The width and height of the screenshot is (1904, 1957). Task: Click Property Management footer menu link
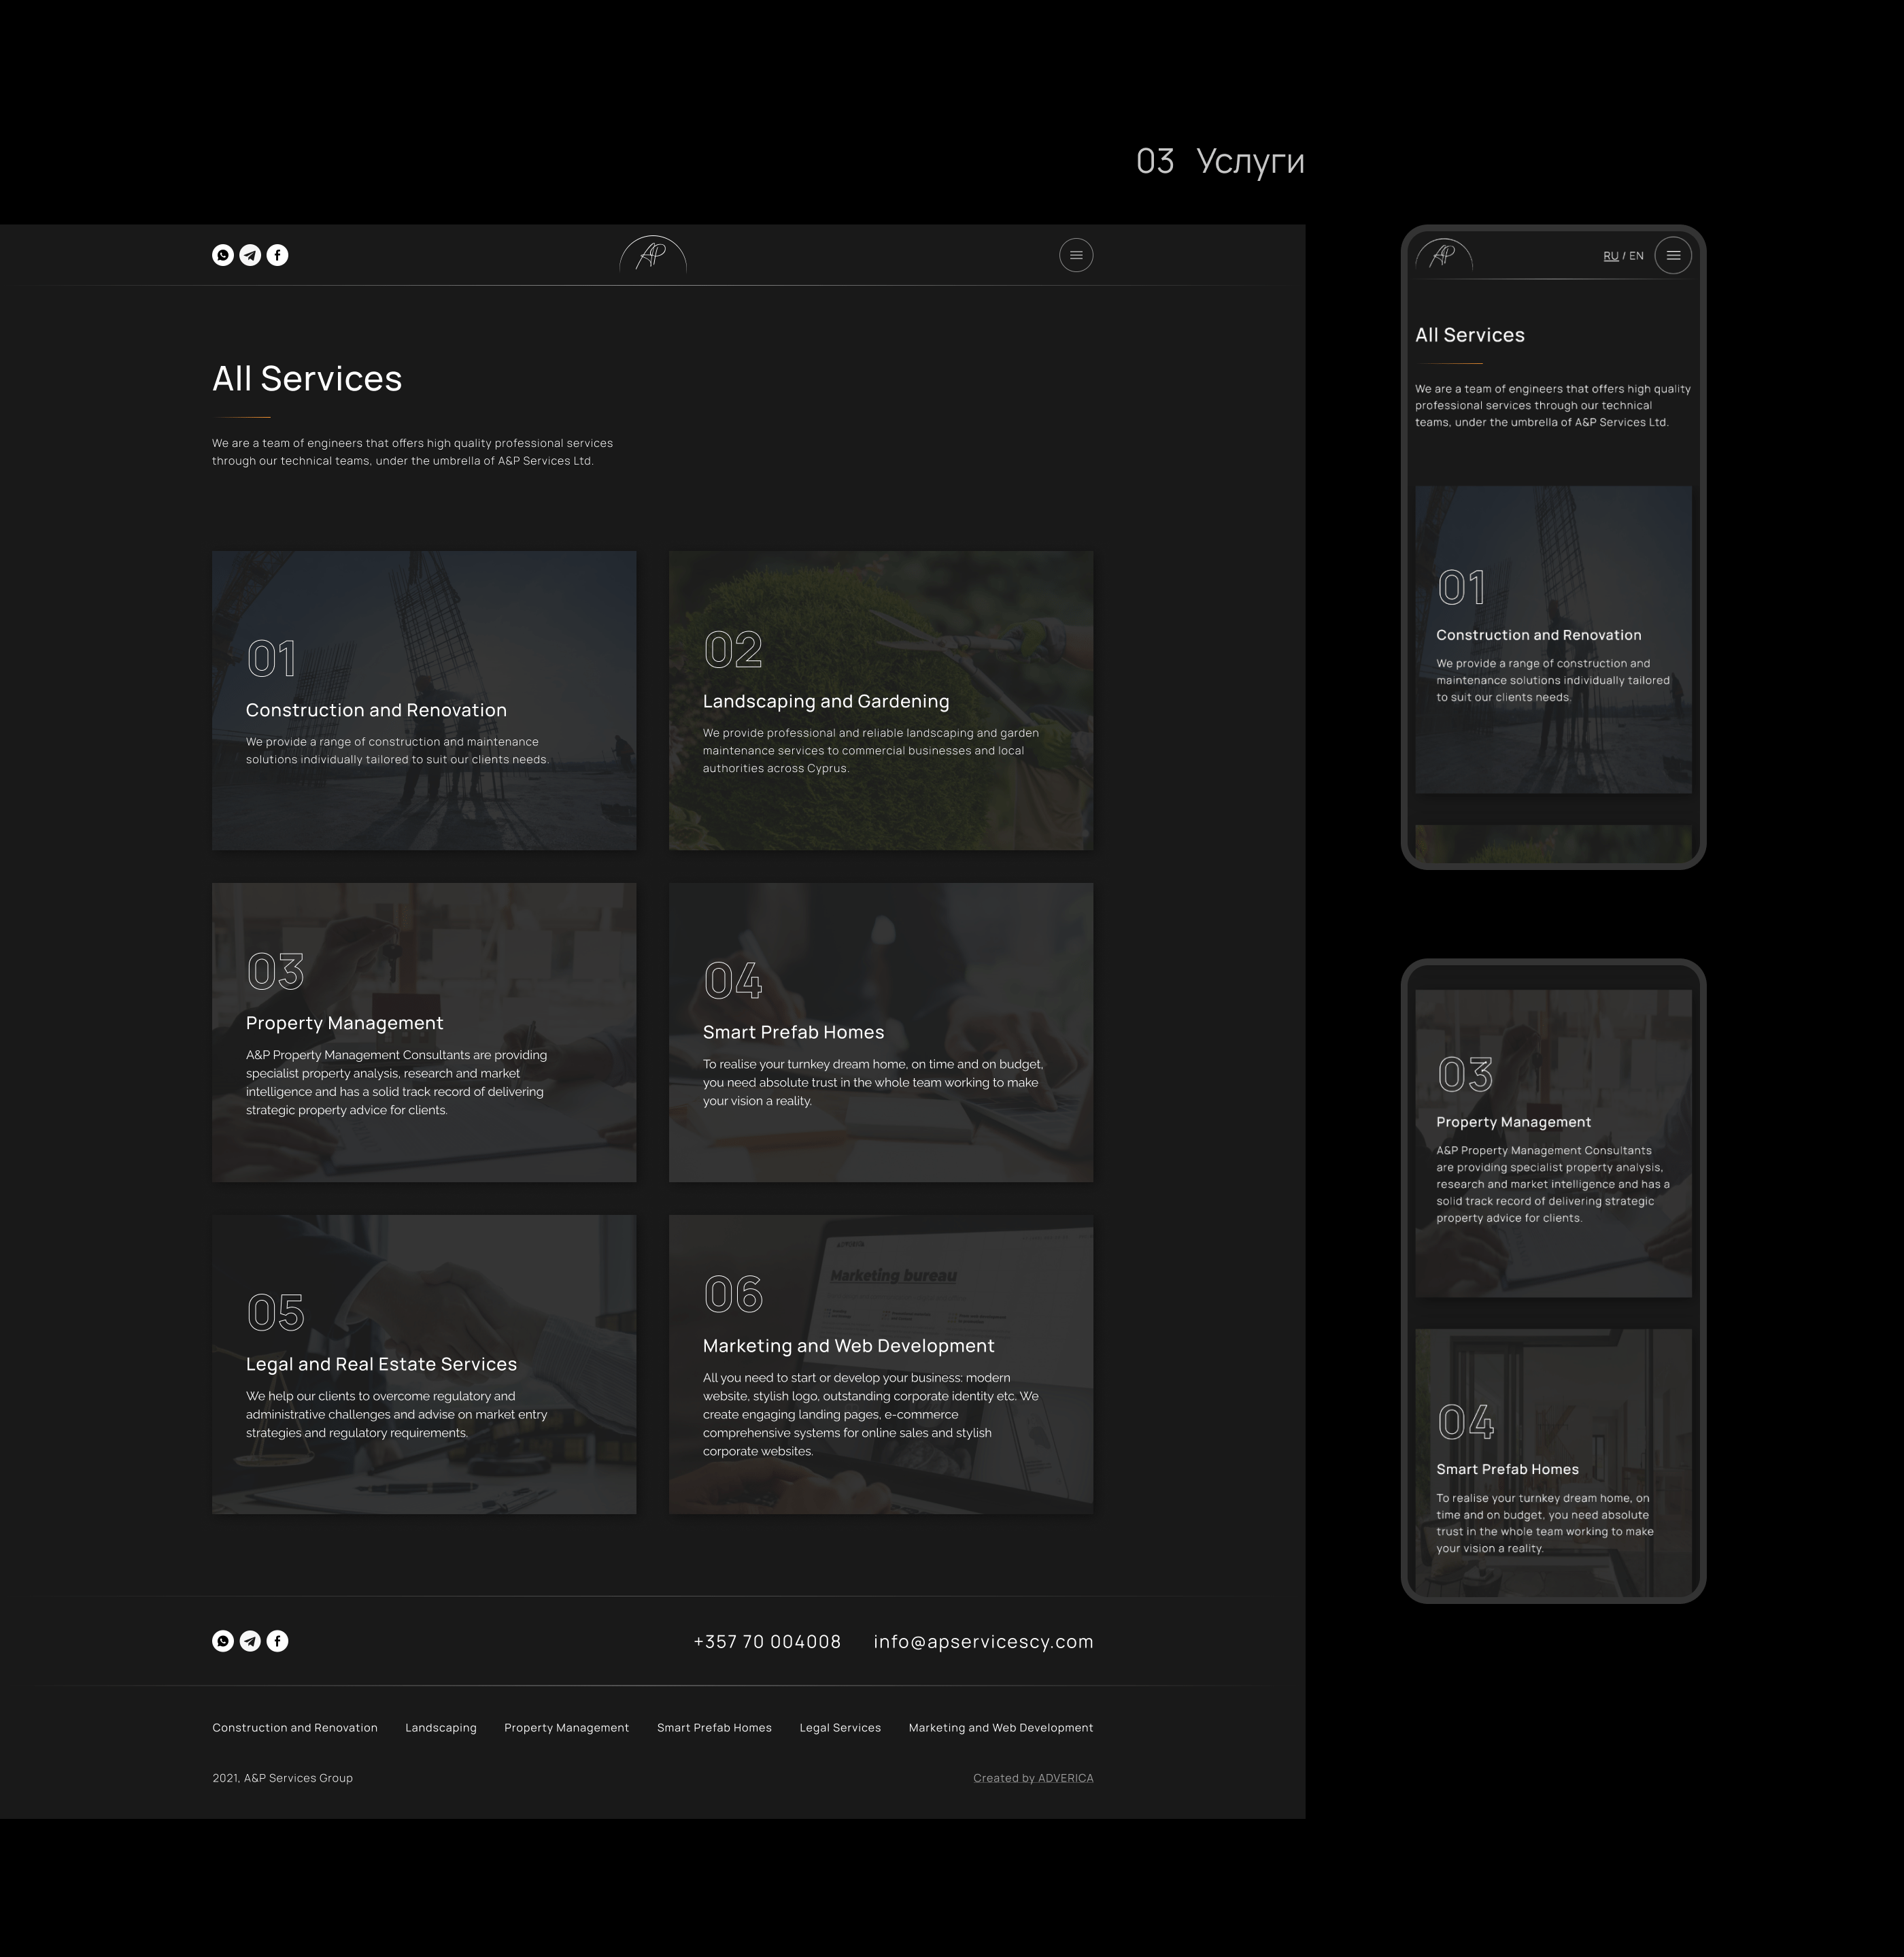point(566,1728)
